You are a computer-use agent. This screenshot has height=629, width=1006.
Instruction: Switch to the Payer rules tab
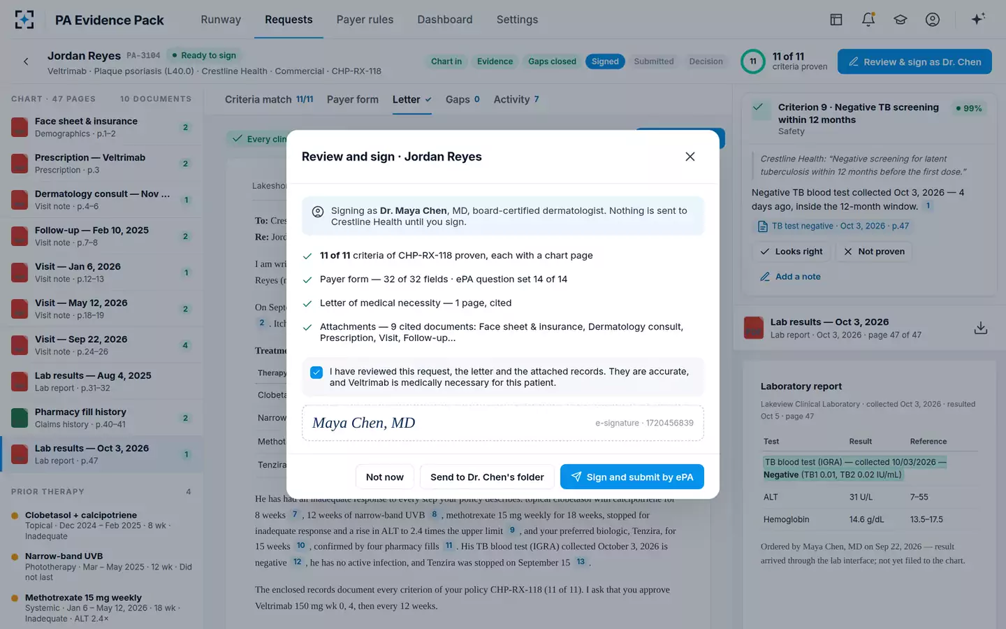pos(365,20)
